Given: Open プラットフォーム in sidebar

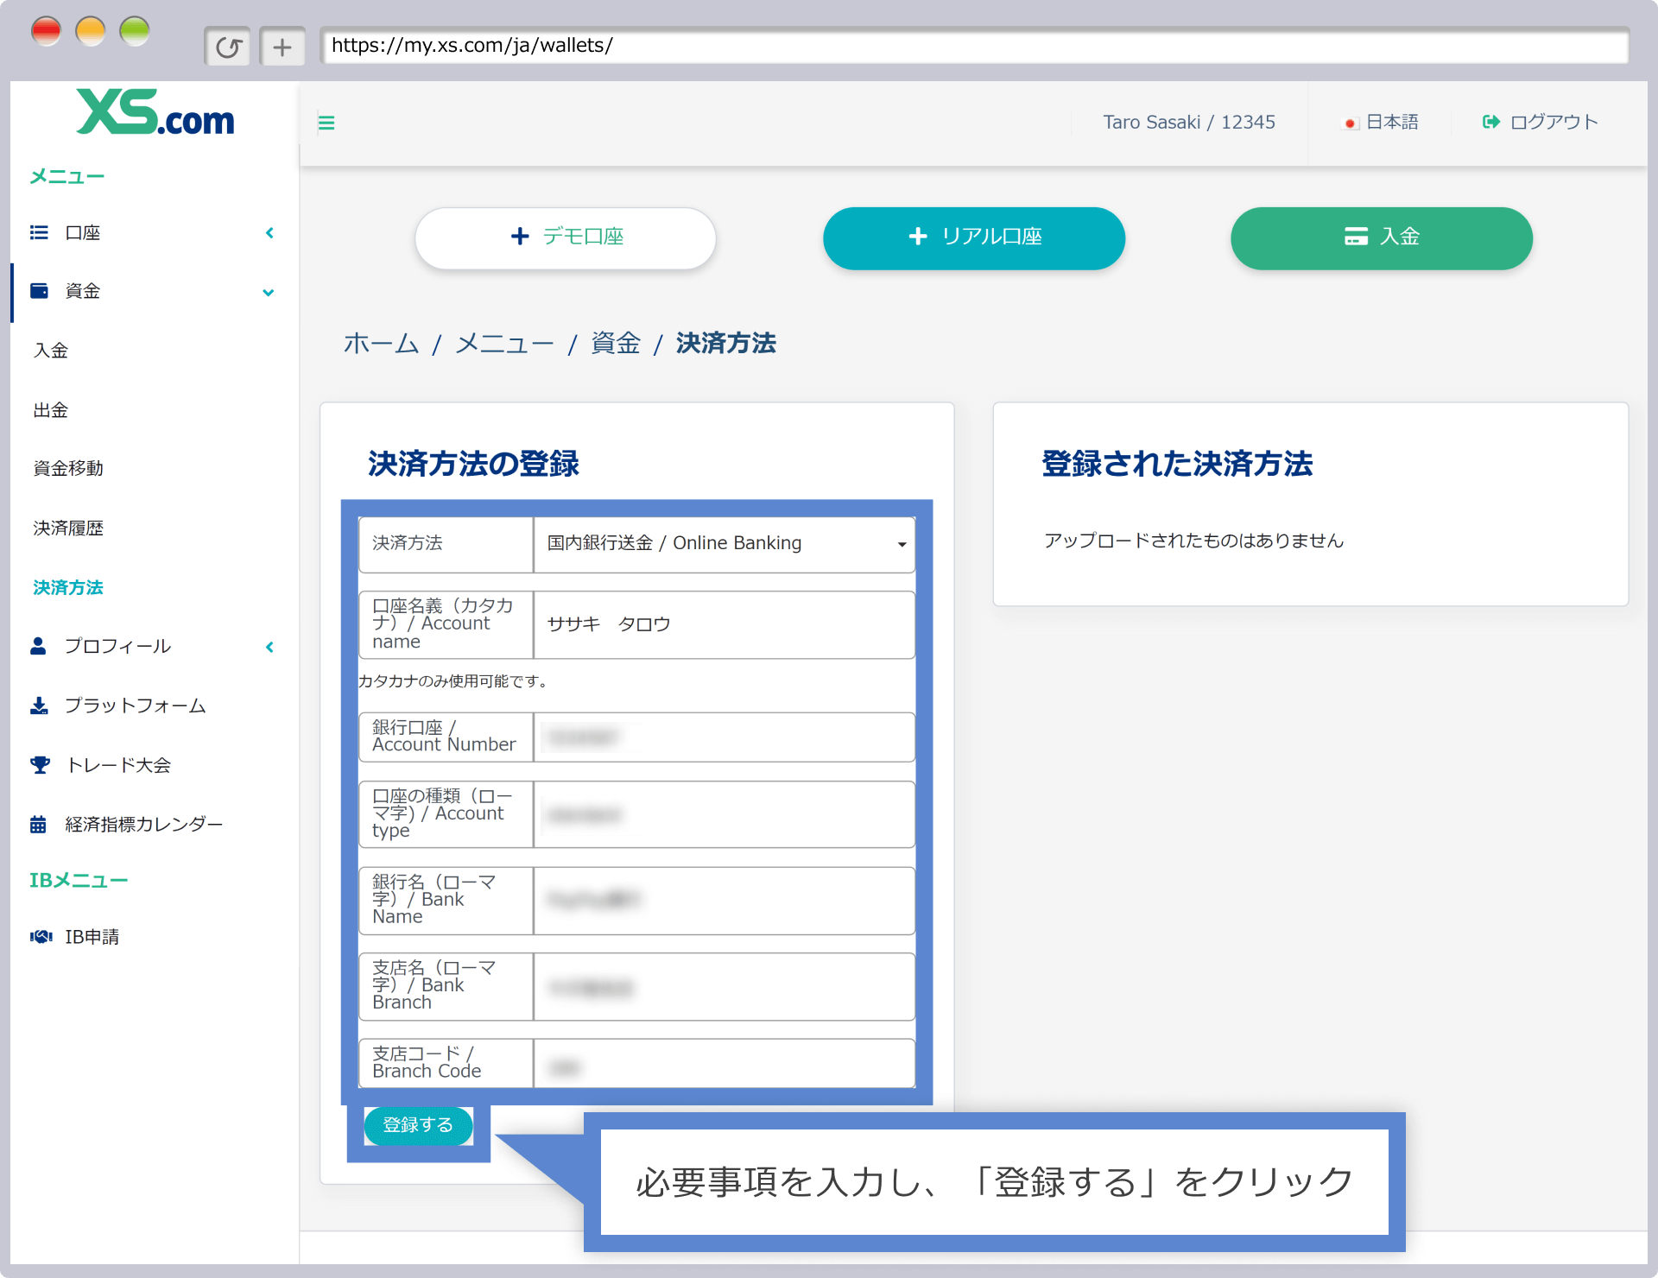Looking at the screenshot, I should (x=136, y=705).
